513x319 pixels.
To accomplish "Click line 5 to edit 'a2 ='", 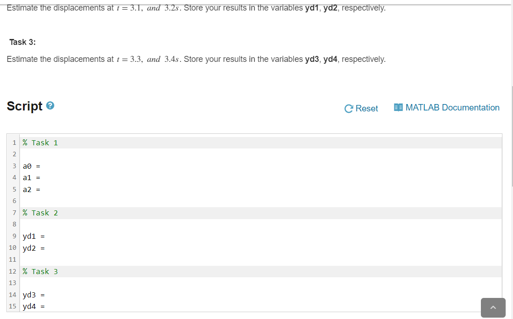I will pos(32,189).
